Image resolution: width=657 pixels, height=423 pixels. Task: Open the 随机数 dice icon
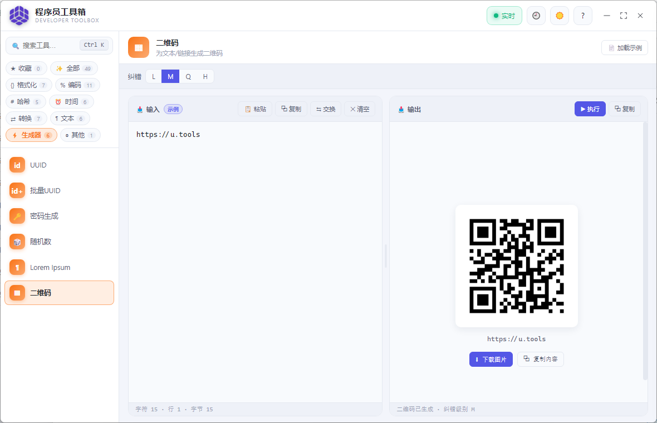(x=17, y=242)
